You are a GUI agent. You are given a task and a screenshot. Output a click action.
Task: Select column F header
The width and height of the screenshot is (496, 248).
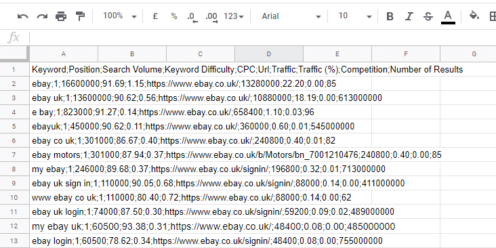(405, 54)
